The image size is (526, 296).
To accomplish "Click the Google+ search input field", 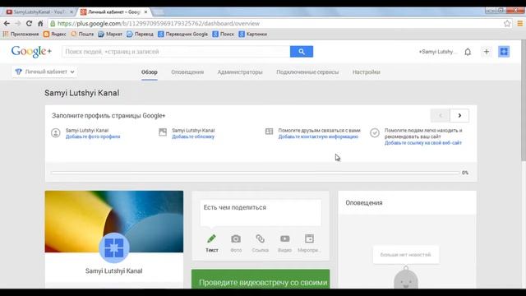I will 176,52.
